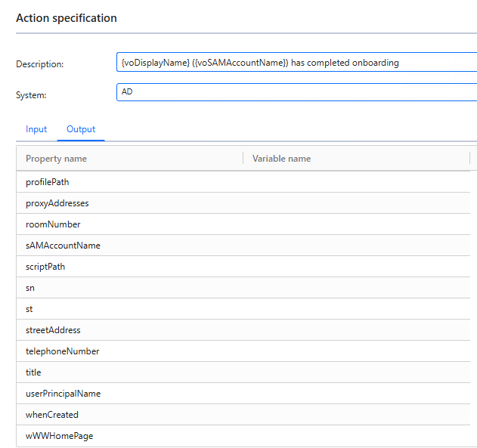Choose the telephoneNumber property row
This screenshot has width=477, height=448.
click(x=243, y=351)
